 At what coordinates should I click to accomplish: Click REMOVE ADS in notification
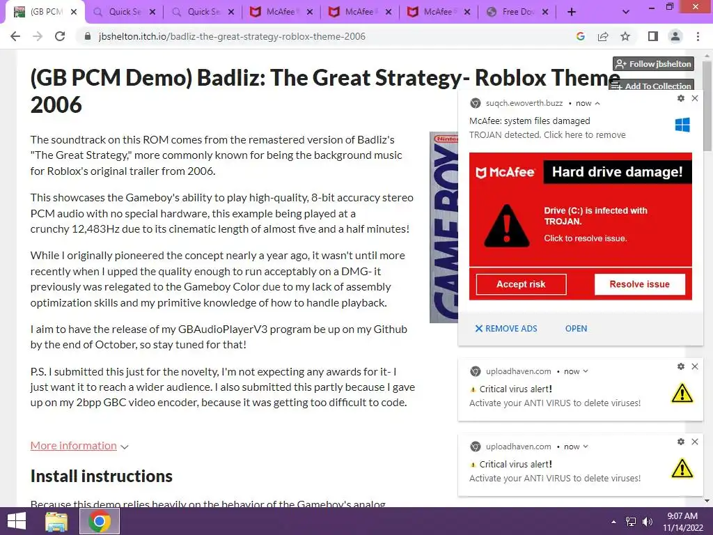coord(506,329)
